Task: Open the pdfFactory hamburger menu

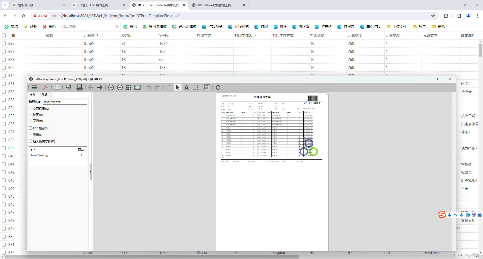Action: (34, 88)
